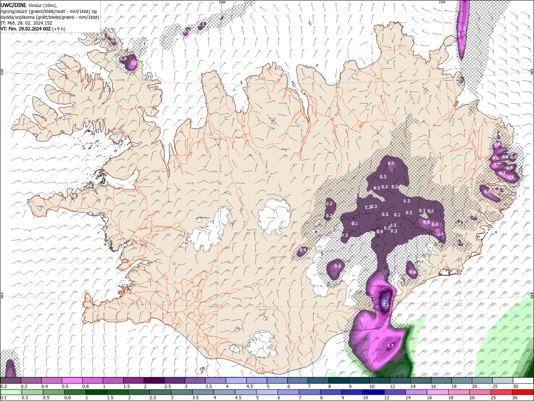
Task: Click the '15W' longitude label
Action: click(x=442, y=2)
